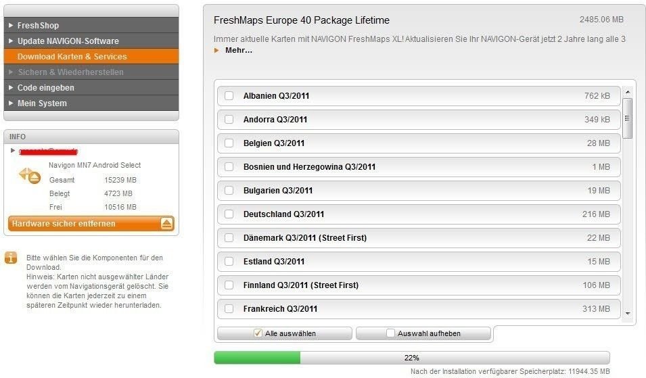Click the arrow icon beside FreshShop
Viewport: 646px width, 378px height.
[11, 25]
